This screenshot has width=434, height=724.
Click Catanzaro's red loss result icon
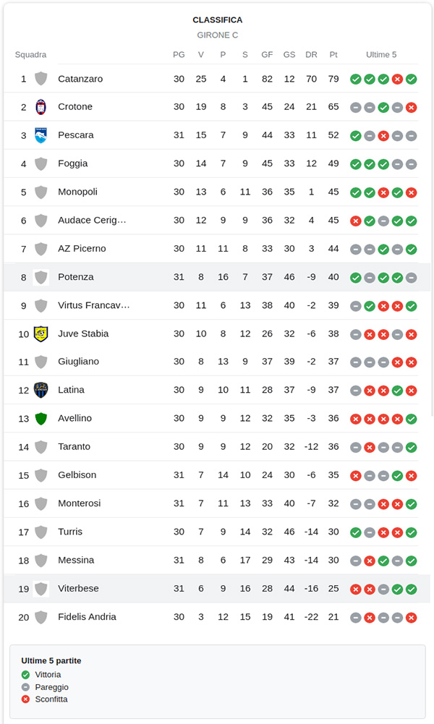coord(397,79)
